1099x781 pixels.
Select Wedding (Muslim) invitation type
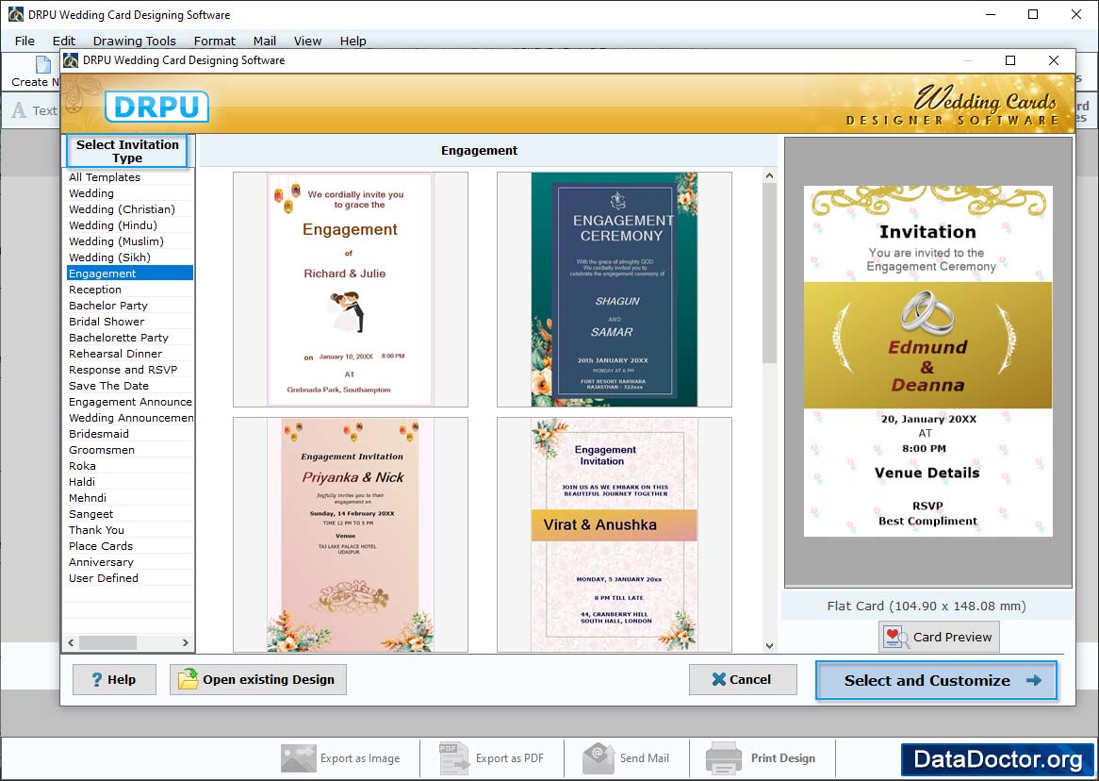(x=130, y=241)
